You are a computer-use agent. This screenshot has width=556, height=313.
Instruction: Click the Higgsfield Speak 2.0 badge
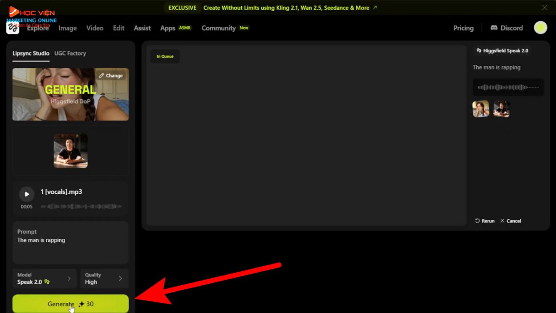tap(502, 51)
